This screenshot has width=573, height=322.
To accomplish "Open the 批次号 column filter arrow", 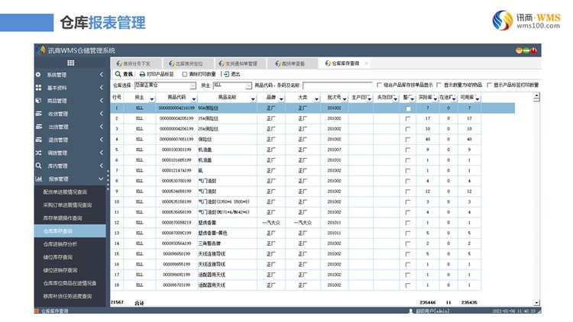I will click(345, 98).
